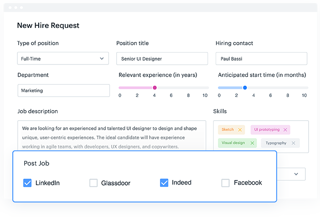This screenshot has height=217, width=320.
Task: Check the LinkedIn checkbox
Action: 27,183
